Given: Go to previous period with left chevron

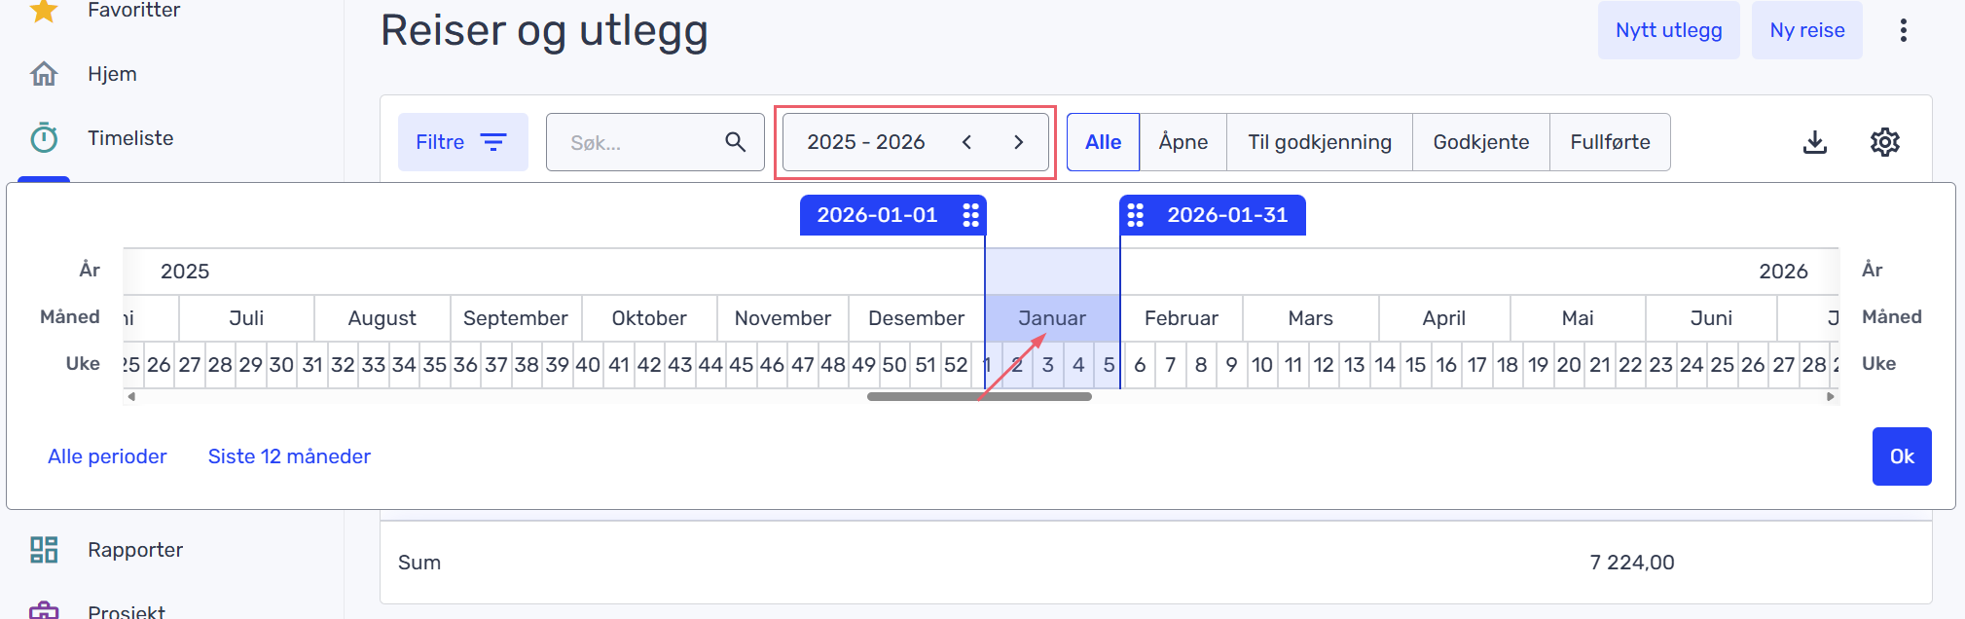Looking at the screenshot, I should click(966, 142).
